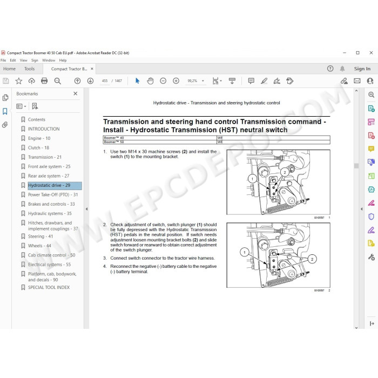Close the Compact Tractor B... document tab

point(92,69)
